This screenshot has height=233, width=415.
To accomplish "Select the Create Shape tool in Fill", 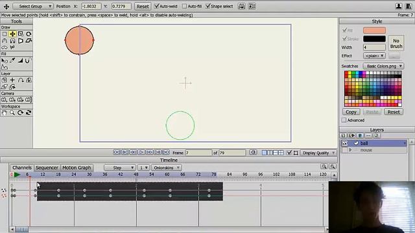I will 5,67.
